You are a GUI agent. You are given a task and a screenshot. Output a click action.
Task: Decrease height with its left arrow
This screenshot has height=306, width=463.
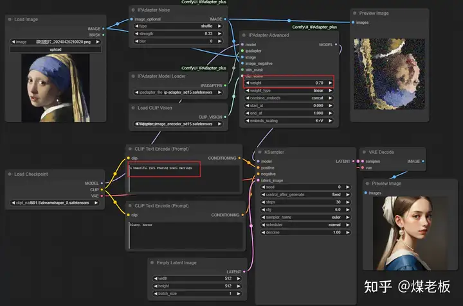(x=156, y=286)
